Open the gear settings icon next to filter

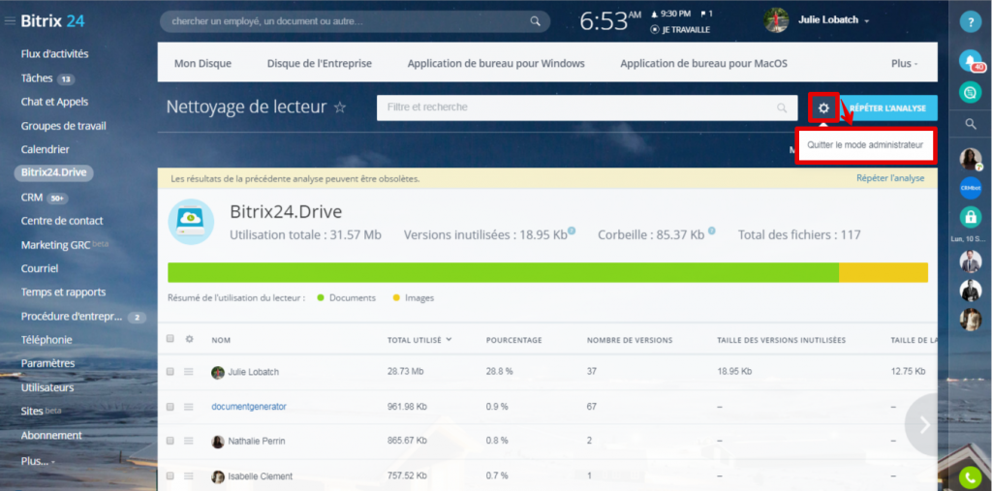[x=823, y=108]
